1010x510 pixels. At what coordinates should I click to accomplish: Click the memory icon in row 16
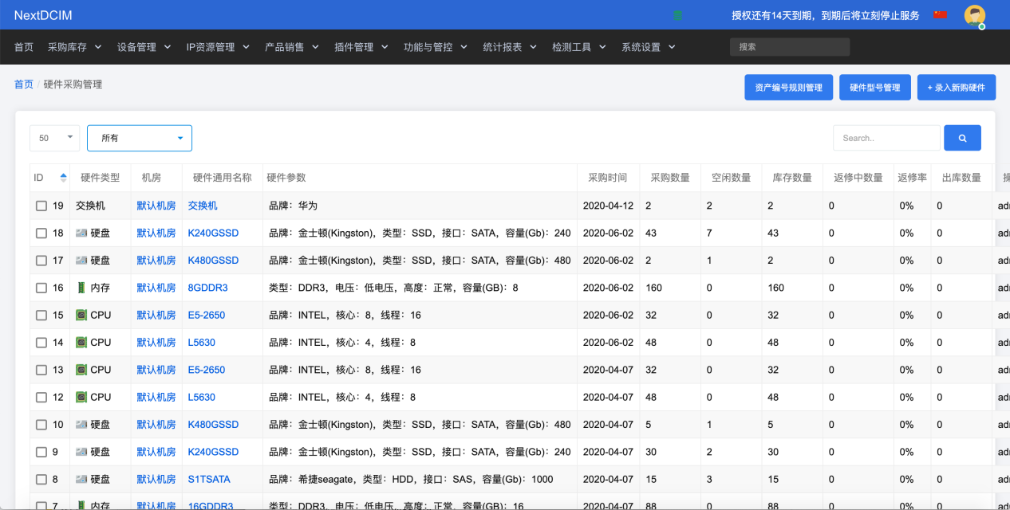pyautogui.click(x=81, y=288)
